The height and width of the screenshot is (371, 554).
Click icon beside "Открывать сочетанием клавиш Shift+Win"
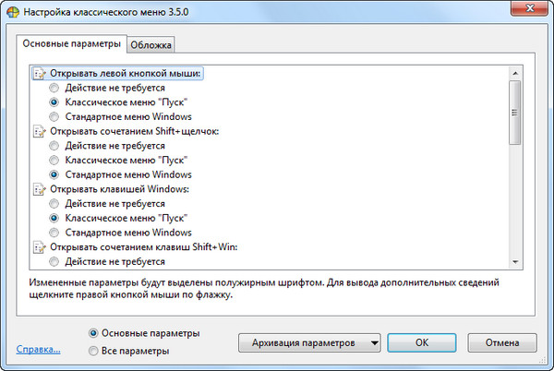[38, 246]
